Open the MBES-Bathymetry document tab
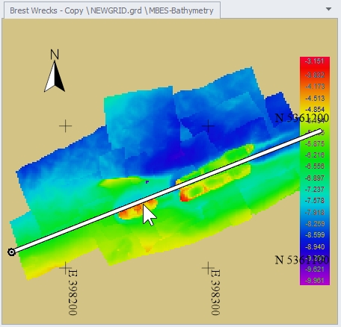The width and height of the screenshot is (341, 327). coord(112,10)
